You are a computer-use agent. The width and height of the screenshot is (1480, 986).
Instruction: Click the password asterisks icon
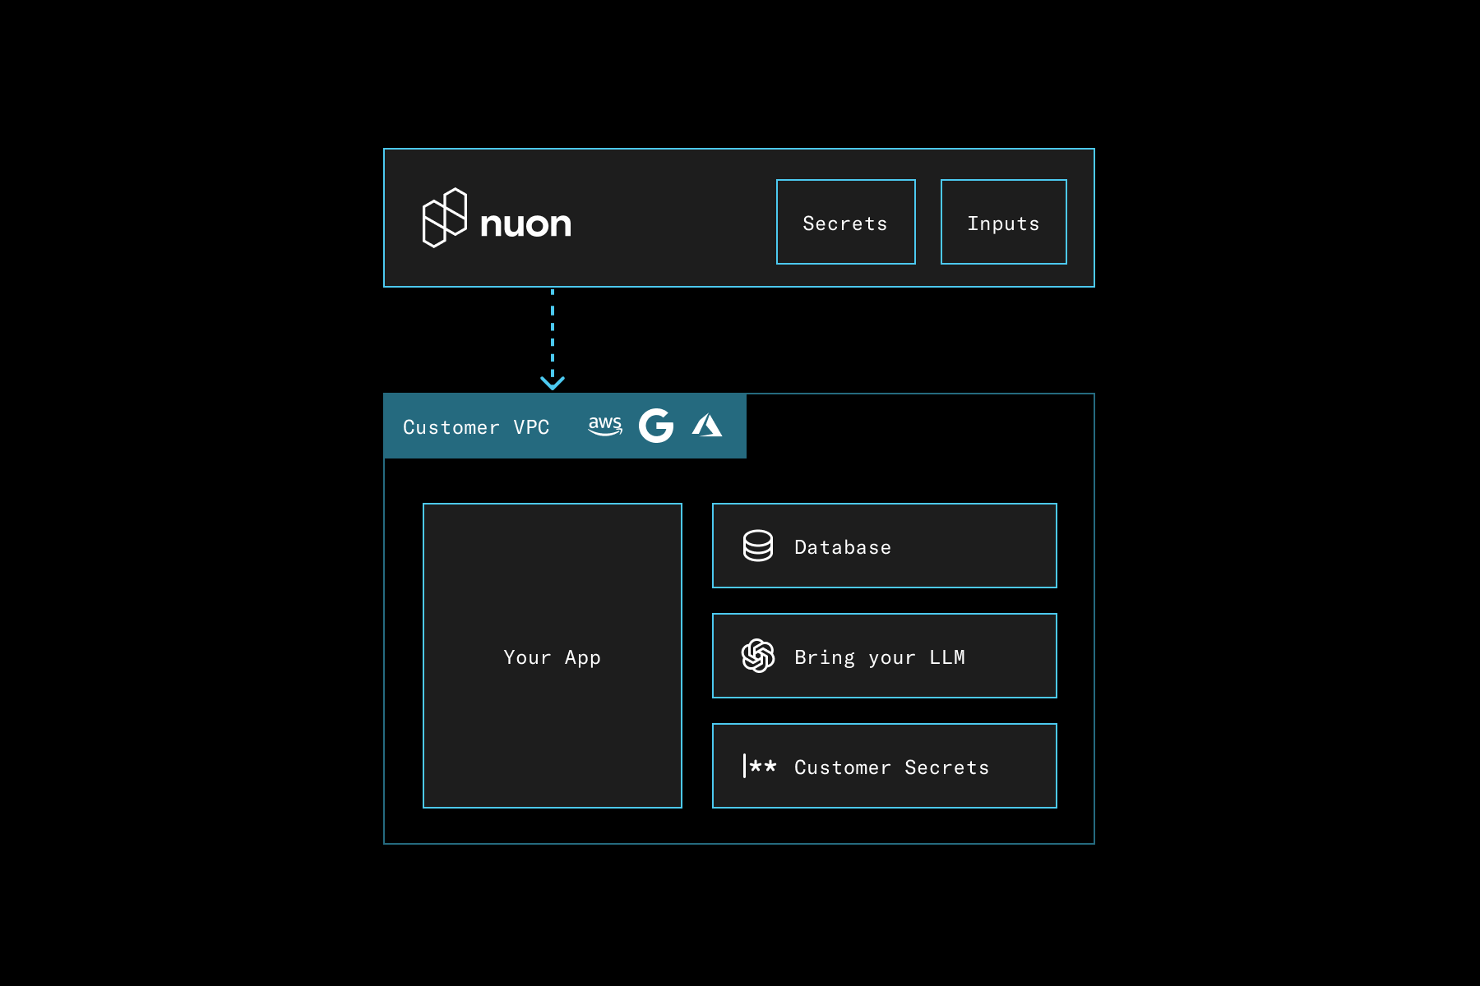(x=760, y=766)
